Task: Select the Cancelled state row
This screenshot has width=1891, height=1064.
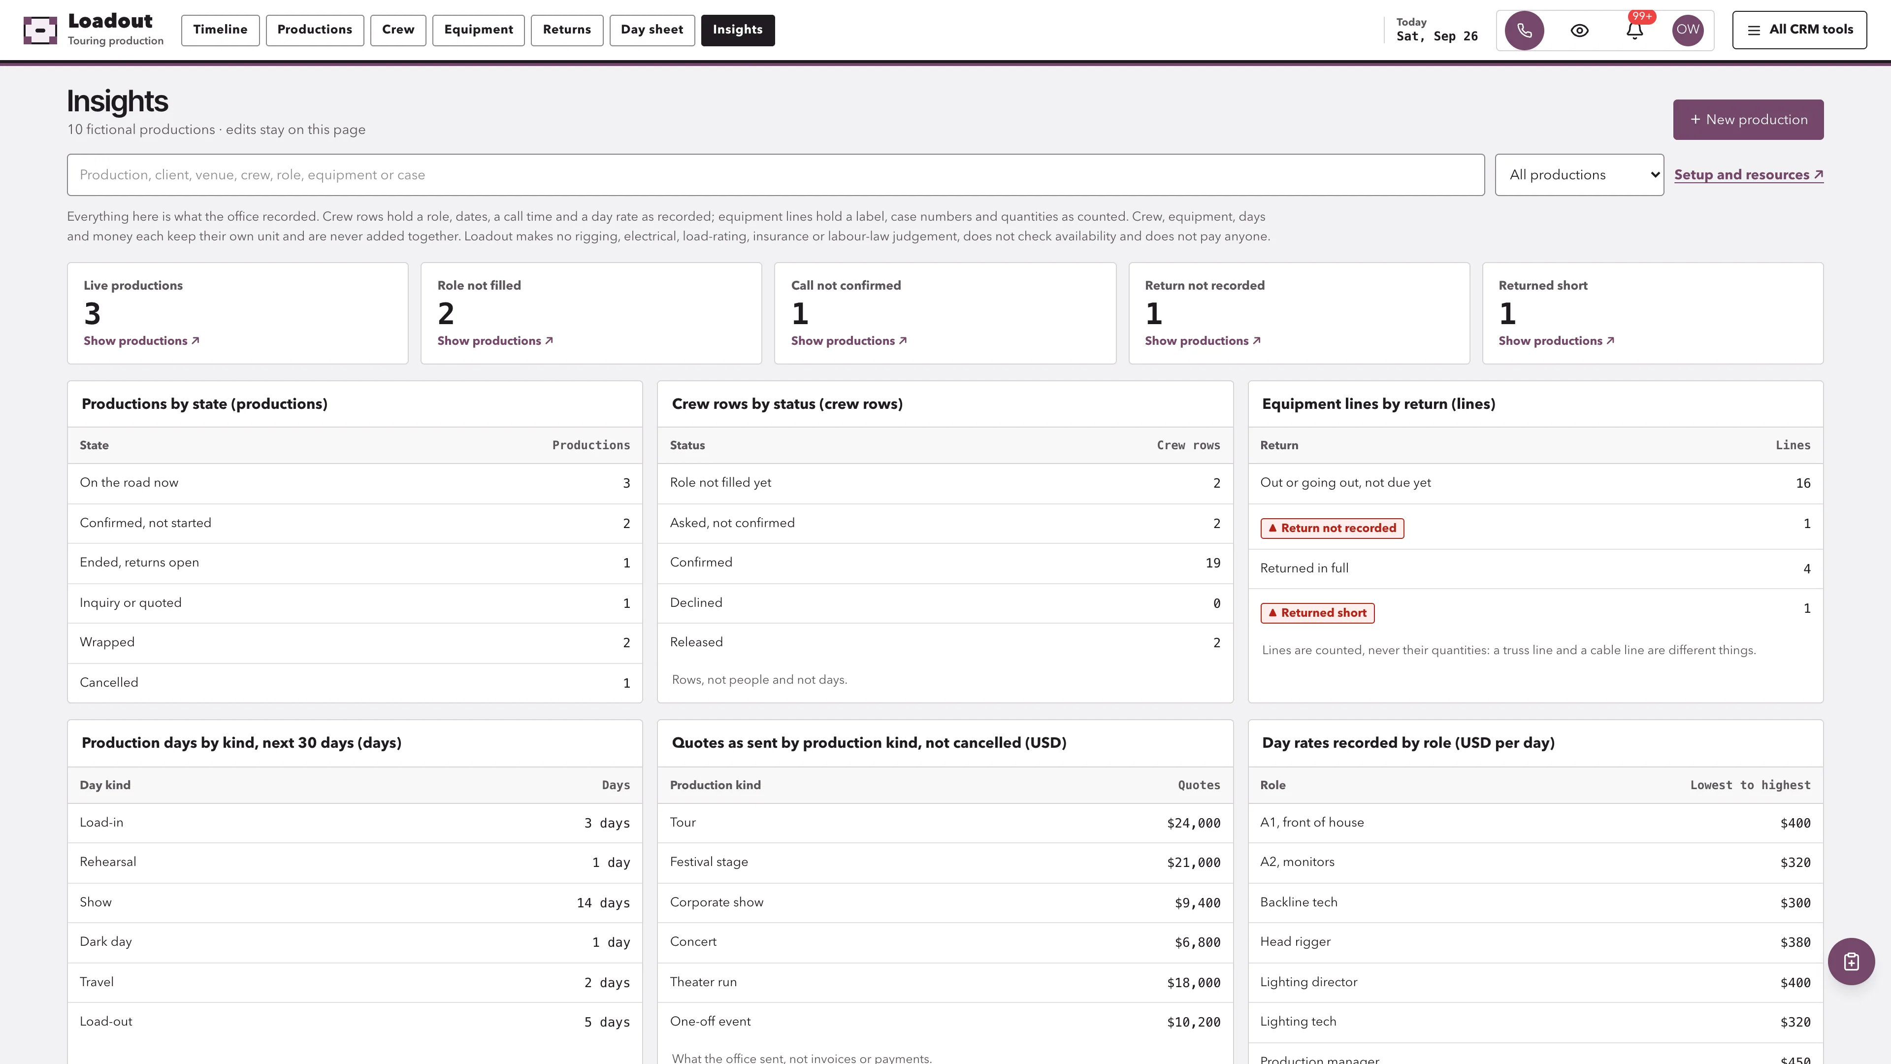Action: [355, 683]
